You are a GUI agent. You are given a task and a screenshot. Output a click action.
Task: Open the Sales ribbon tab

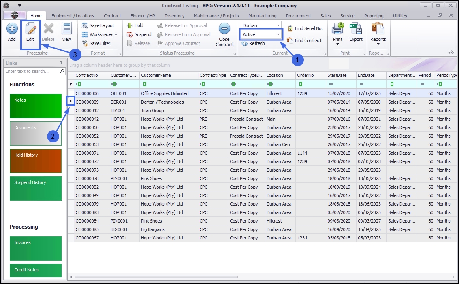tap(326, 16)
